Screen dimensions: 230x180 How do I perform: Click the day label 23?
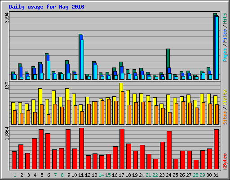pyautogui.click(x=162, y=175)
